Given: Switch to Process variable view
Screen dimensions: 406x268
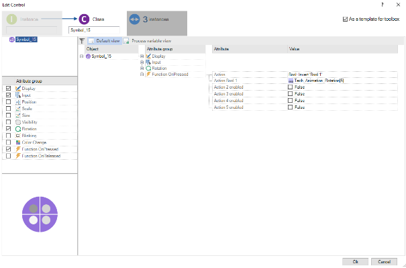Looking at the screenshot, I should coord(148,41).
